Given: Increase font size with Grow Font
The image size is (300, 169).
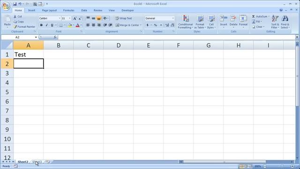Looking at the screenshot, I should tap(75, 18).
